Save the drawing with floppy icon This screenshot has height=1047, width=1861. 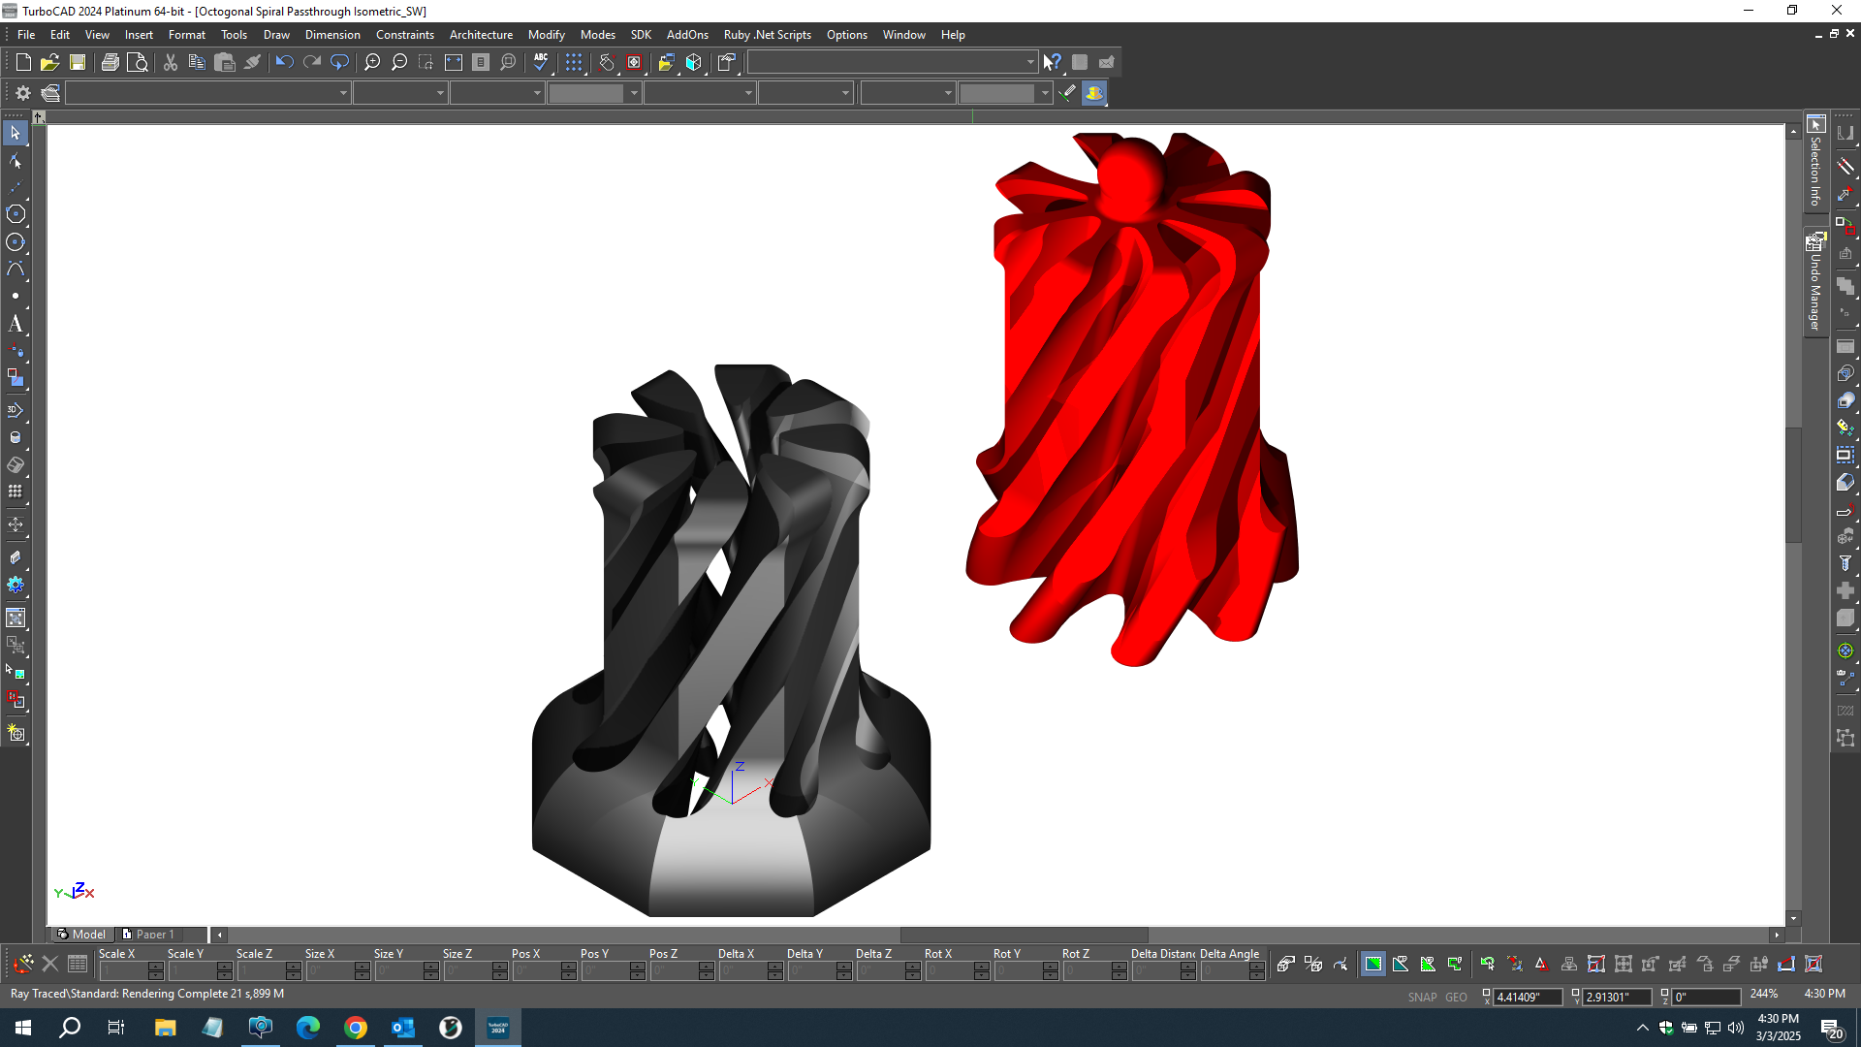pos(78,62)
